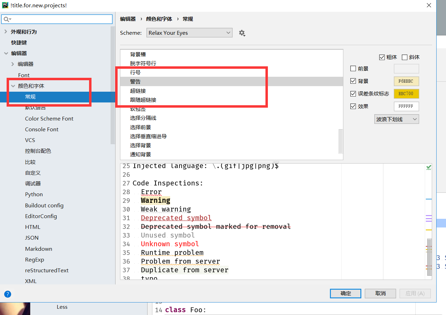Click the 应用 apply button
The width and height of the screenshot is (446, 315).
(415, 293)
